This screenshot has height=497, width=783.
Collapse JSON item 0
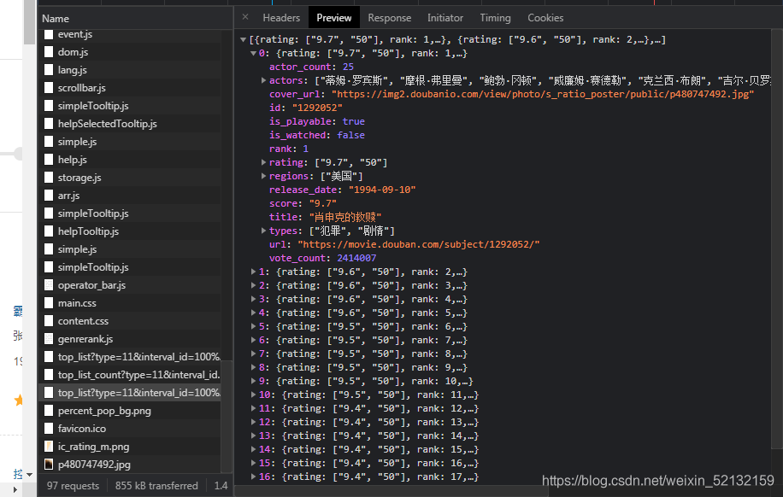pos(253,54)
